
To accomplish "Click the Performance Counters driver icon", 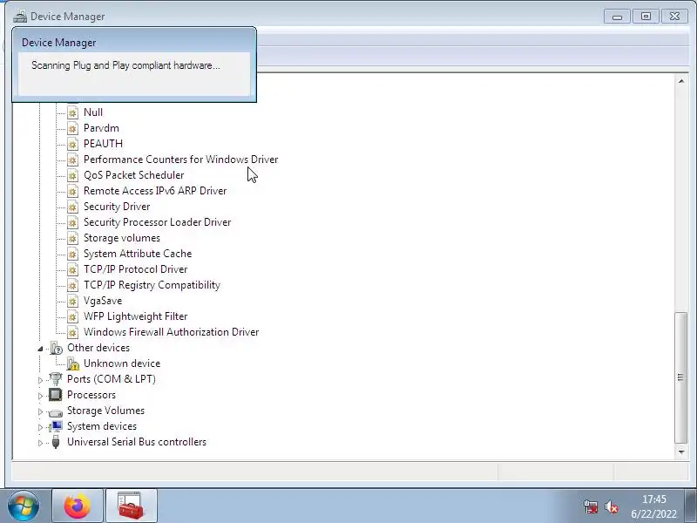I will pyautogui.click(x=72, y=160).
